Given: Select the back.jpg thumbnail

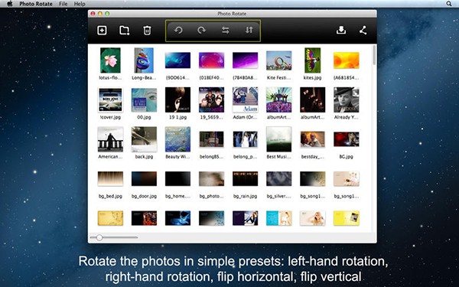Looking at the screenshot, I should (144, 139).
